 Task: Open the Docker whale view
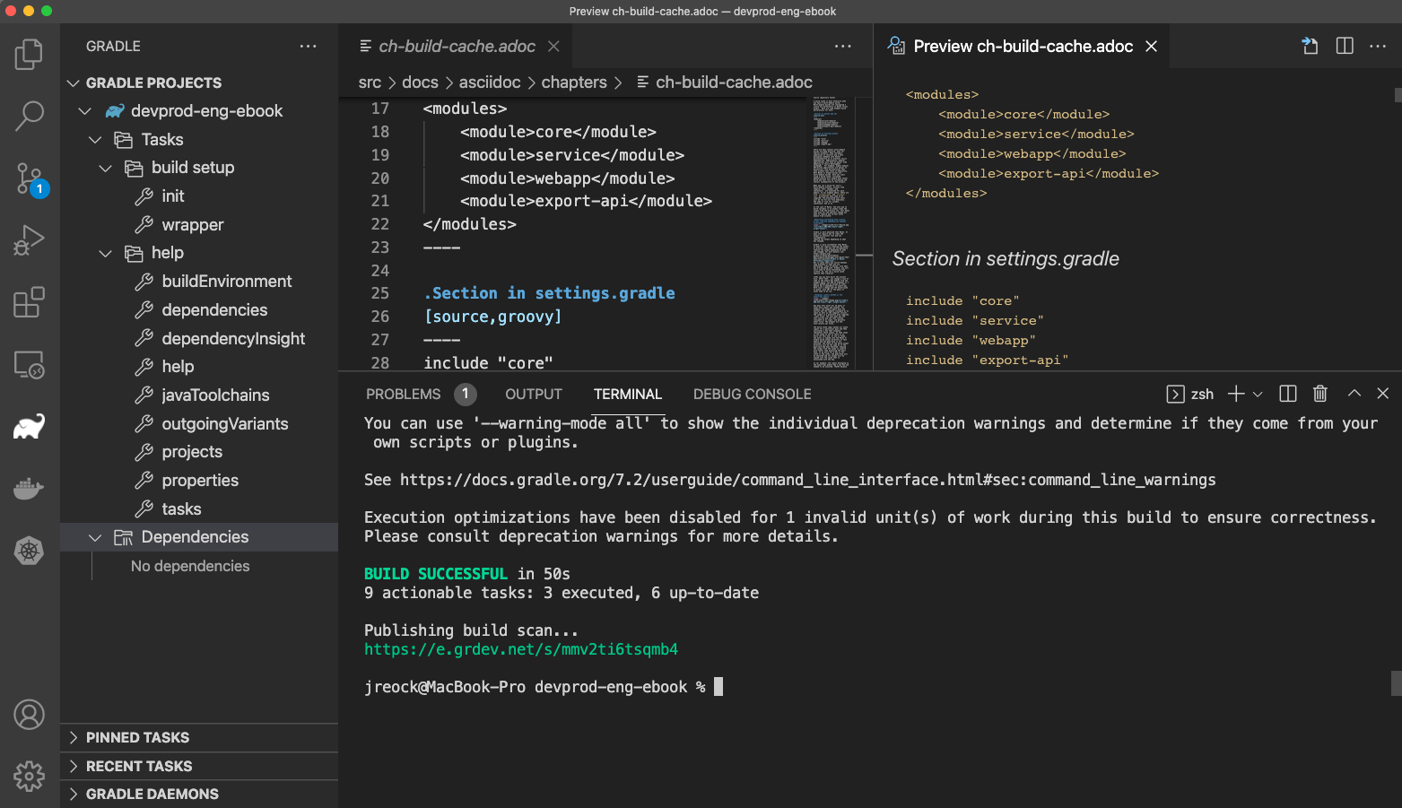[x=30, y=488]
